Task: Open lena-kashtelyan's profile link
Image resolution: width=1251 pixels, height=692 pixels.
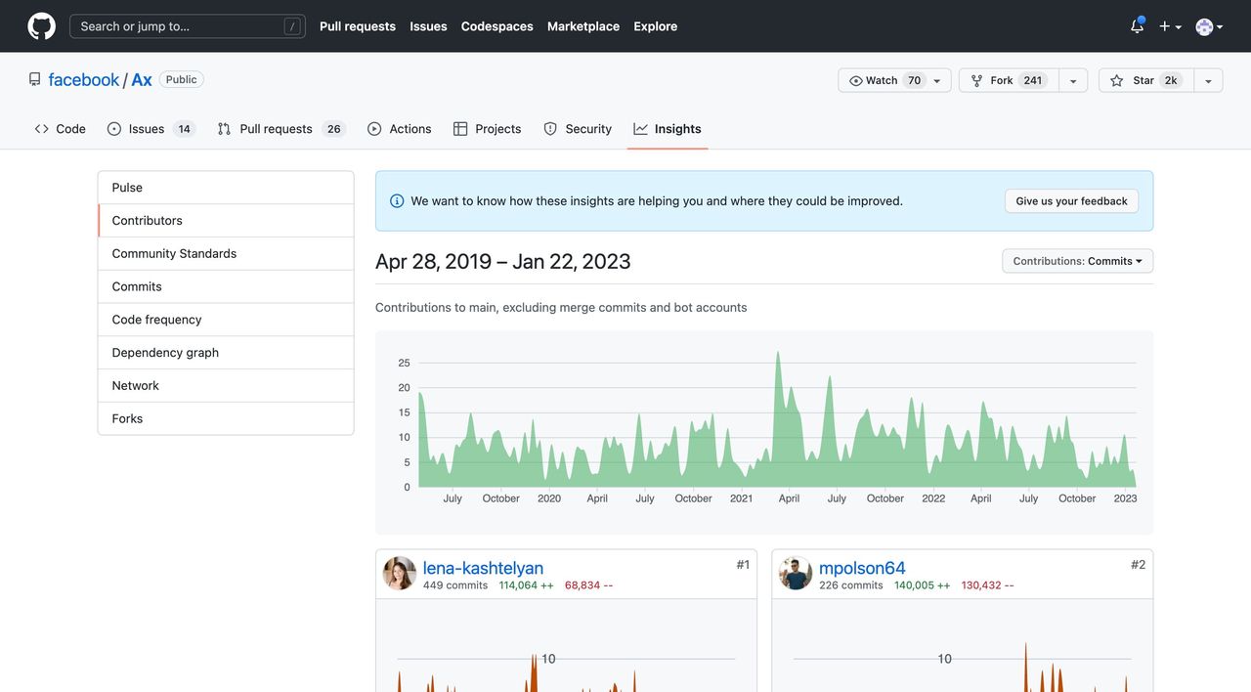Action: pyautogui.click(x=483, y=568)
